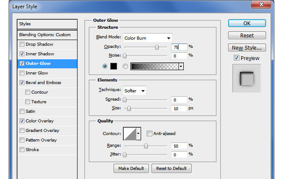Uncheck the Inner Shadow checkbox
This screenshot has height=179, width=283.
22,54
